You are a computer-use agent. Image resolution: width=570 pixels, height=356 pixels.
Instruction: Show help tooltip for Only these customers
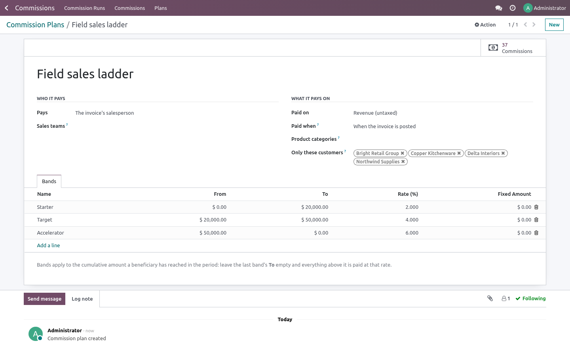pos(345,151)
